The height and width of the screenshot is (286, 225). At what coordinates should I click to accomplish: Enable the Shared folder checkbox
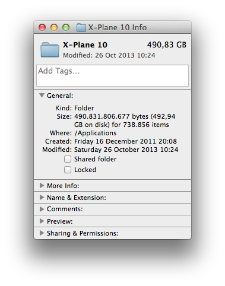tap(68, 159)
